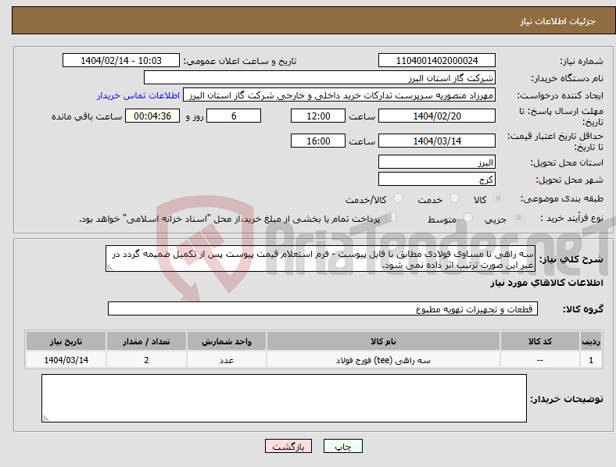Viewport: 616px width, 467px height.
Task: Click the نام کالا column header
Action: 383,341
